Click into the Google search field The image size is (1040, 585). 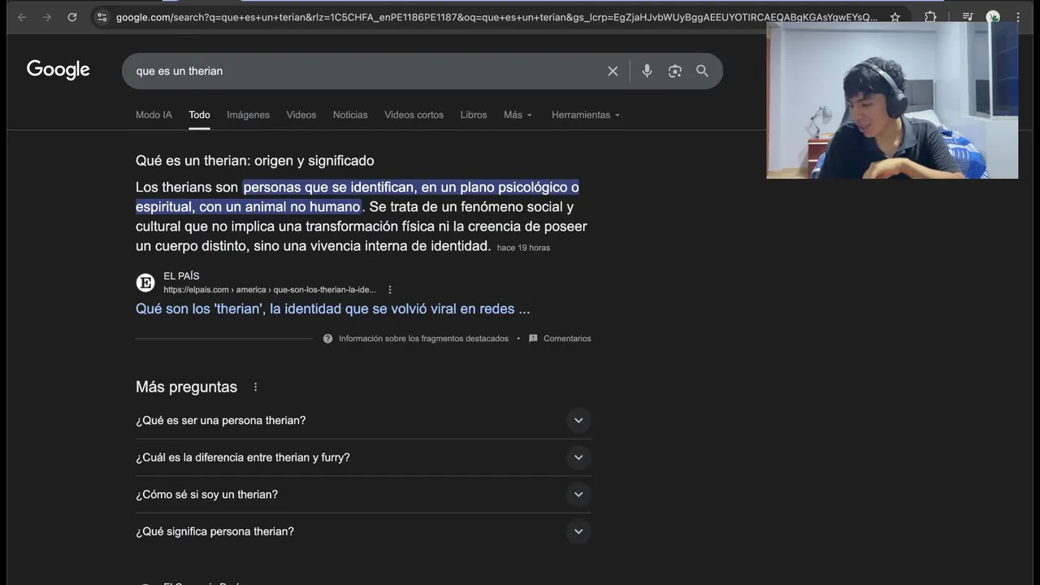[366, 71]
